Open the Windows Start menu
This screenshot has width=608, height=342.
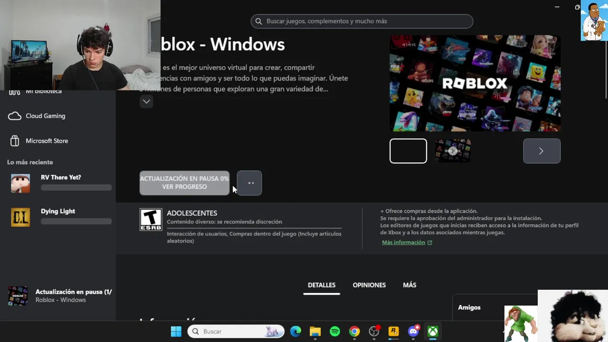pyautogui.click(x=176, y=332)
